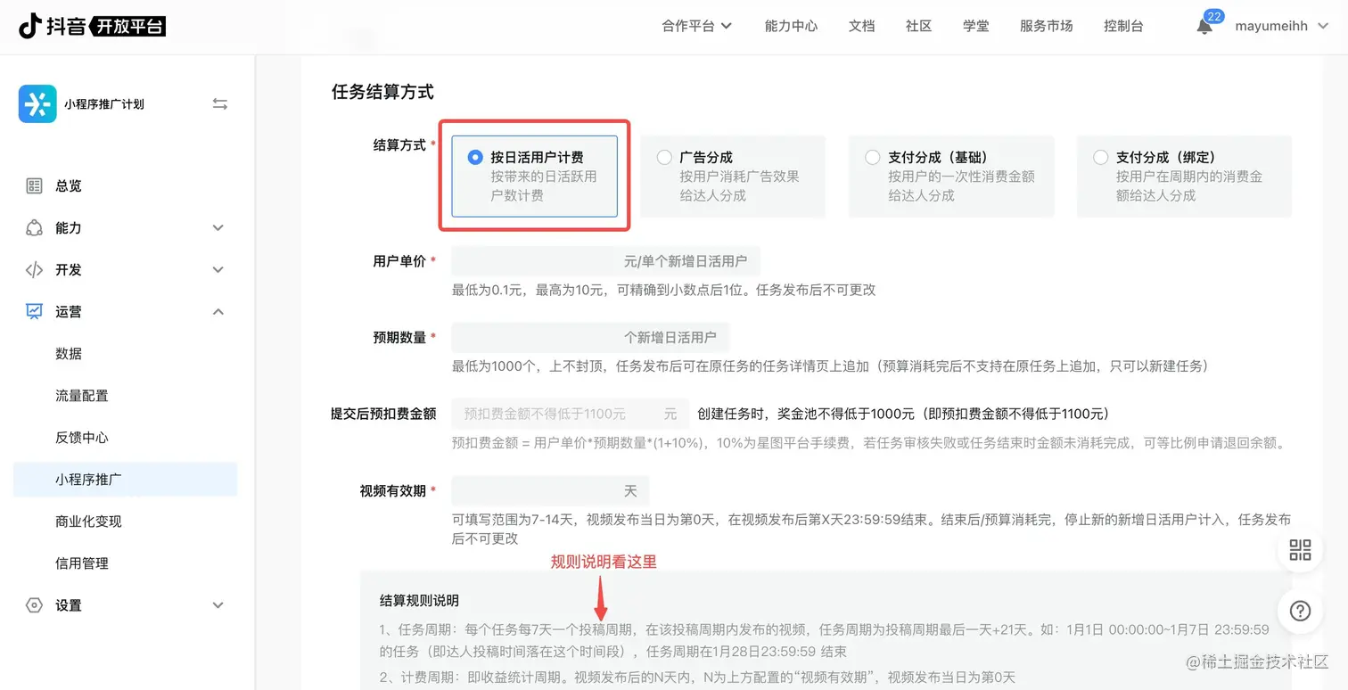
Task: Select 按日活用户计费 radio option
Action: (475, 157)
